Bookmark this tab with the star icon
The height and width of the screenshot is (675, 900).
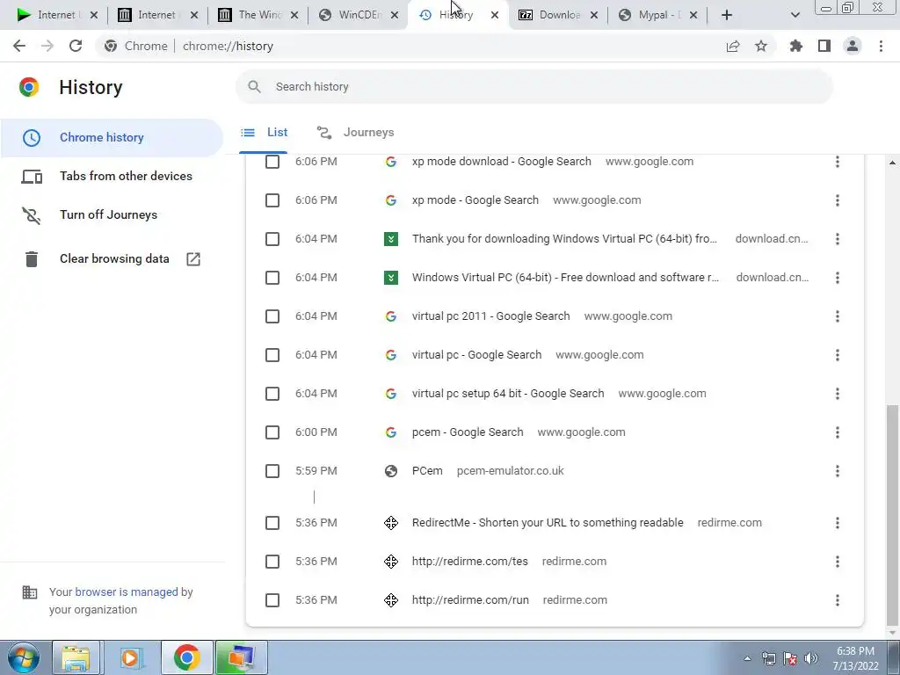[761, 46]
